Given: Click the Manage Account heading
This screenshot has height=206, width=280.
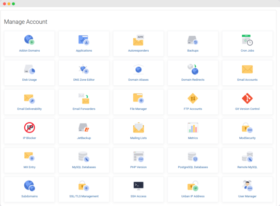Looking at the screenshot, I should (x=25, y=22).
